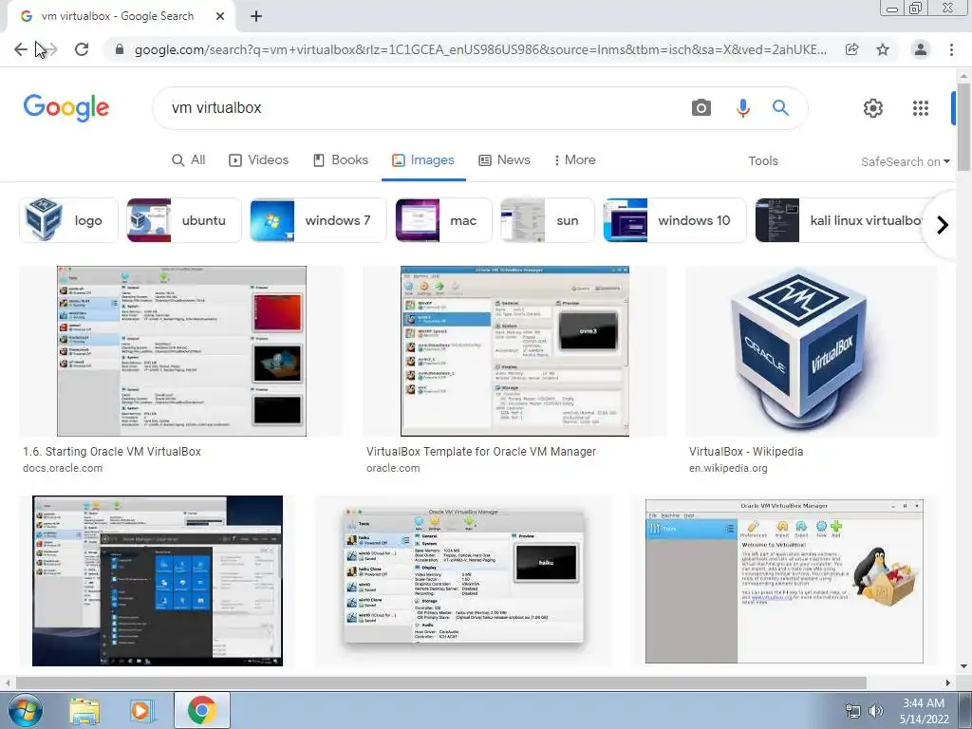The width and height of the screenshot is (972, 729).
Task: Search by image using camera icon
Action: [701, 108]
